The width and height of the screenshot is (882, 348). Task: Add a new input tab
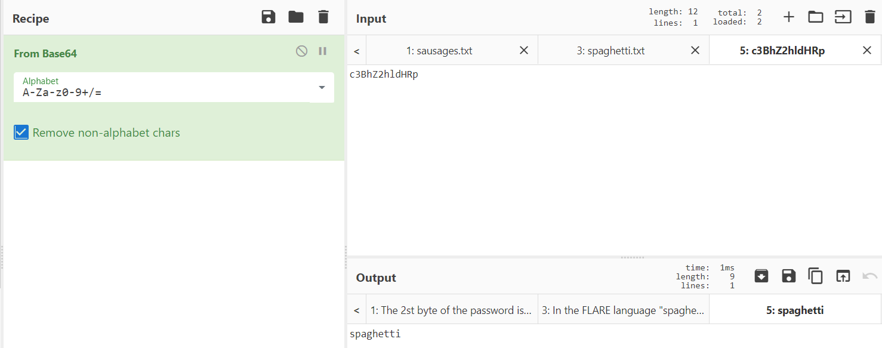coord(789,17)
